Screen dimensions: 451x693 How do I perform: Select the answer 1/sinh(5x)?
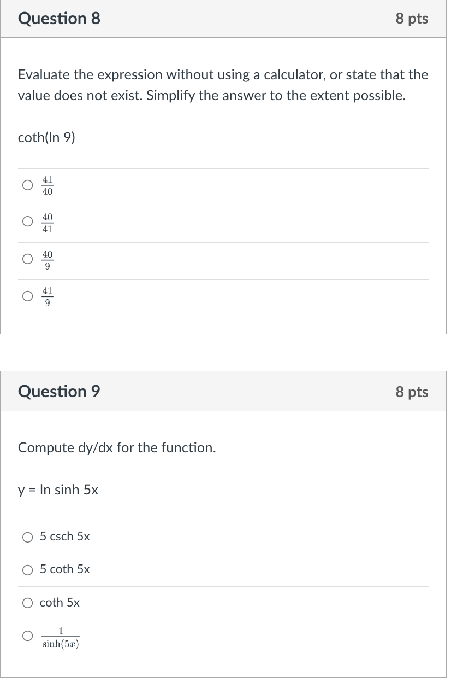[27, 636]
